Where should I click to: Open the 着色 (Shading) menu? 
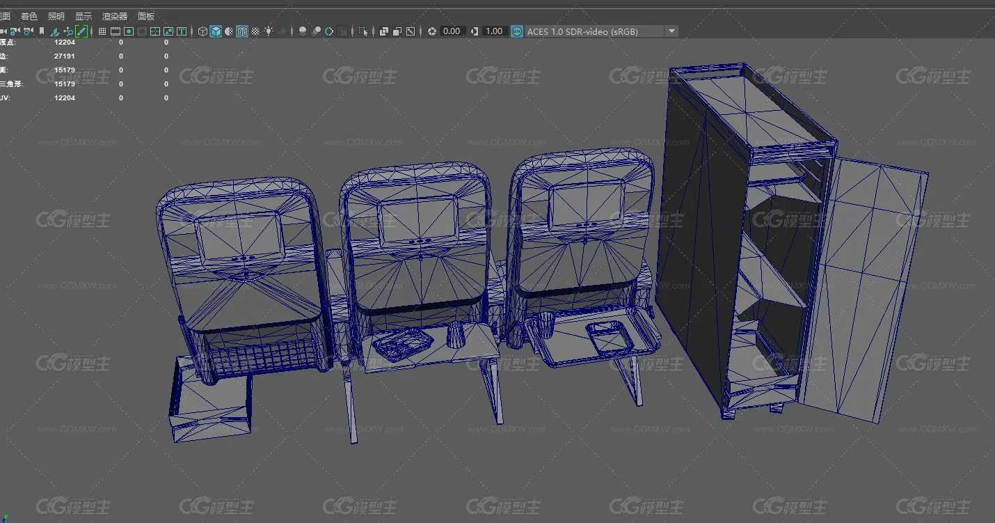point(29,16)
